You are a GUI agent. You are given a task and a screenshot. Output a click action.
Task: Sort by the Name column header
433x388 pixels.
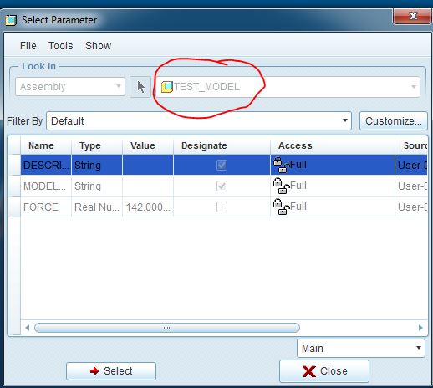tap(46, 145)
